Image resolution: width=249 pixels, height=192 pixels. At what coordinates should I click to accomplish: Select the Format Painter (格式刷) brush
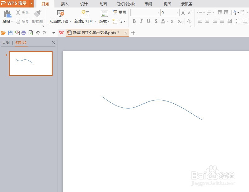click(37, 17)
